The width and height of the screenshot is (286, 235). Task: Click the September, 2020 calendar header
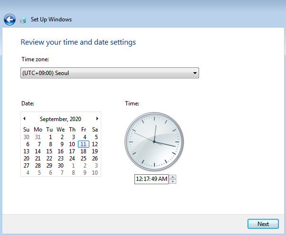60,119
